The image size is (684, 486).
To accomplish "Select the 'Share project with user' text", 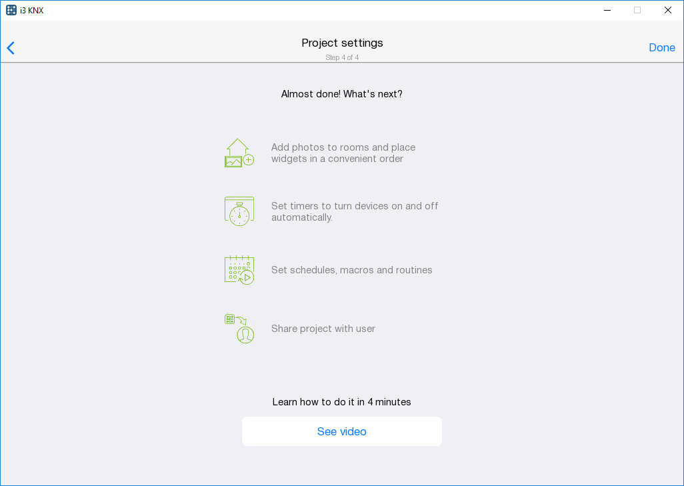I will (323, 329).
